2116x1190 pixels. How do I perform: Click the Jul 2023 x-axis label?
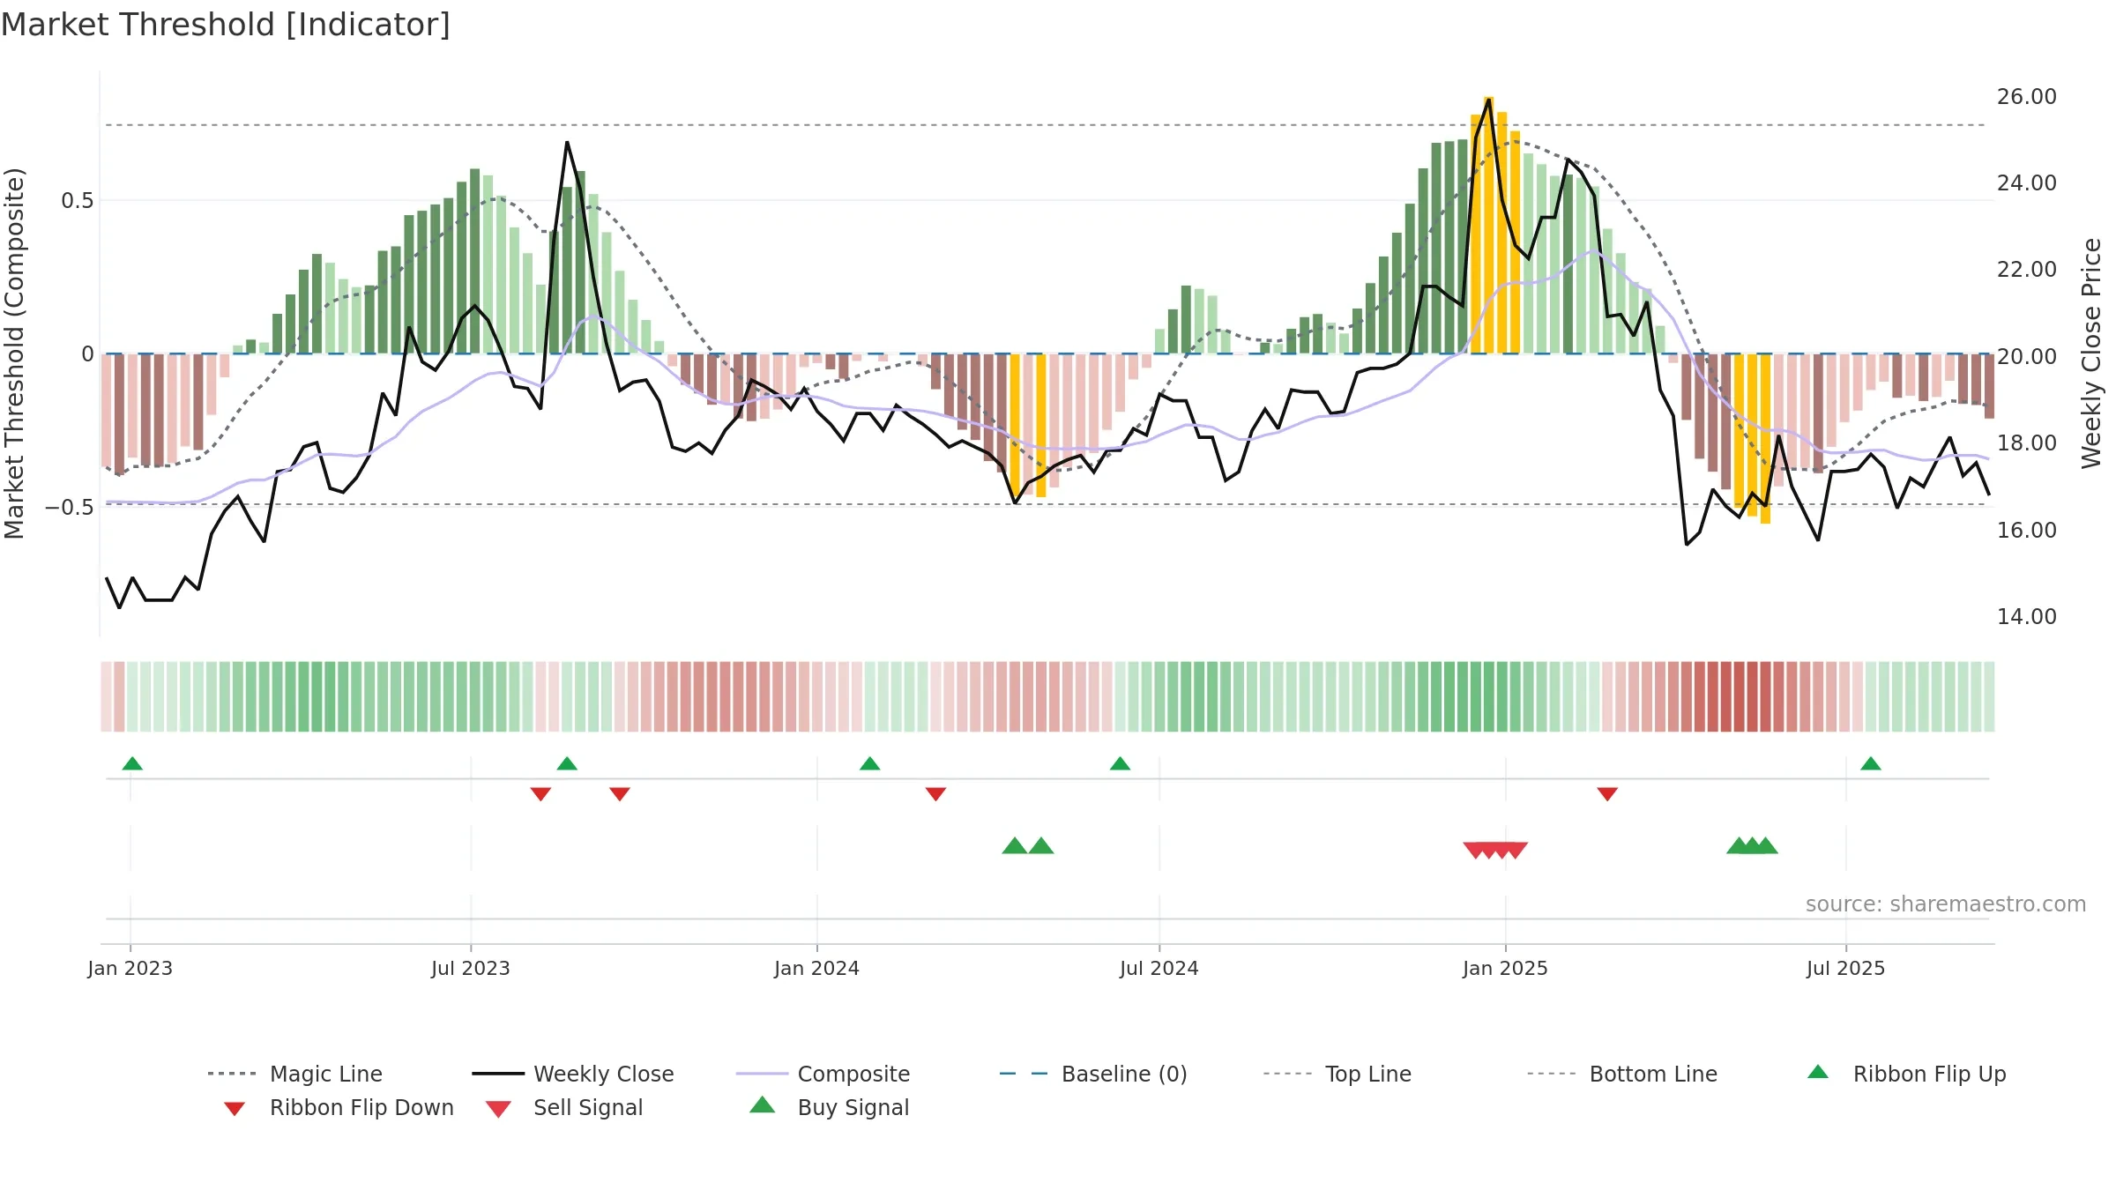(x=471, y=968)
